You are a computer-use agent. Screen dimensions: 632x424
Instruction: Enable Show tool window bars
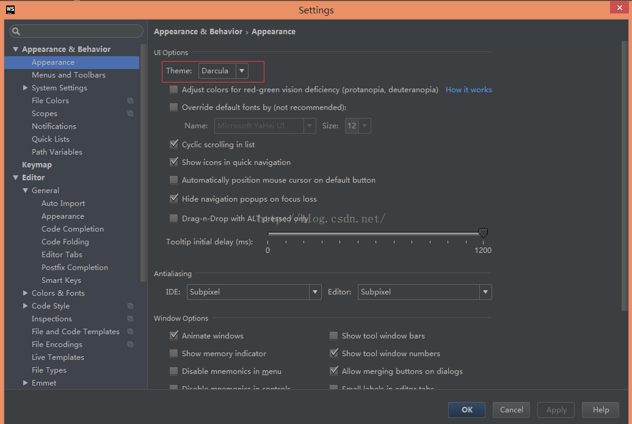pos(334,335)
